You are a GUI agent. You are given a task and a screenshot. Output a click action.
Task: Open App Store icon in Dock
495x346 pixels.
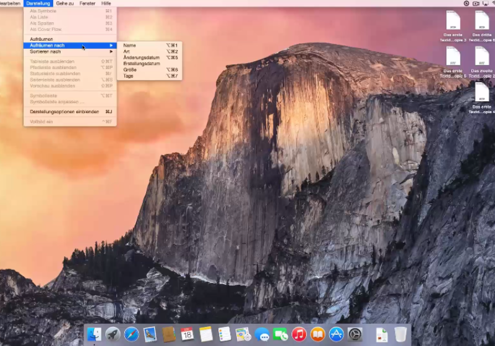tap(336, 334)
